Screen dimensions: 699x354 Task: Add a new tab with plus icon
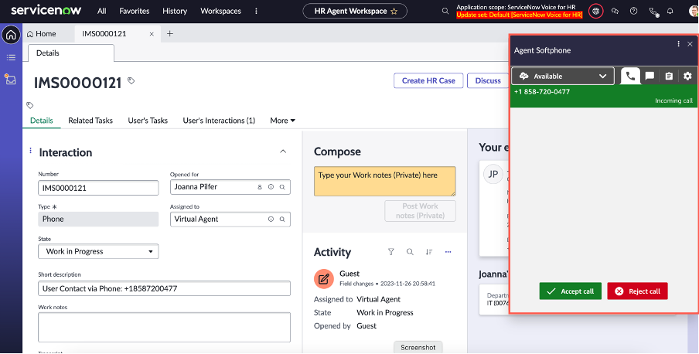click(170, 33)
